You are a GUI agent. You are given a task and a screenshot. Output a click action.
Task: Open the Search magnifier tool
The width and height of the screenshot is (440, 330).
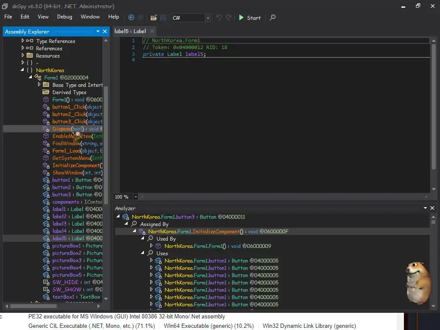(272, 18)
